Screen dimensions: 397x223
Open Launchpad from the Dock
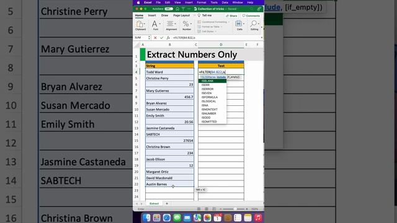156,217
